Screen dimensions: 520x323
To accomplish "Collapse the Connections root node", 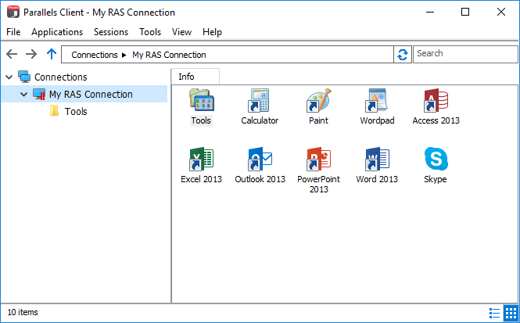I will tap(9, 77).
